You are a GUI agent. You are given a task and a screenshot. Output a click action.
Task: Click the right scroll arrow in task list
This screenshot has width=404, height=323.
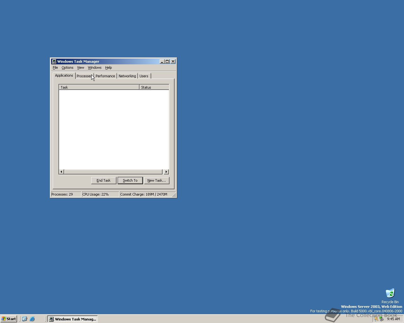point(166,172)
